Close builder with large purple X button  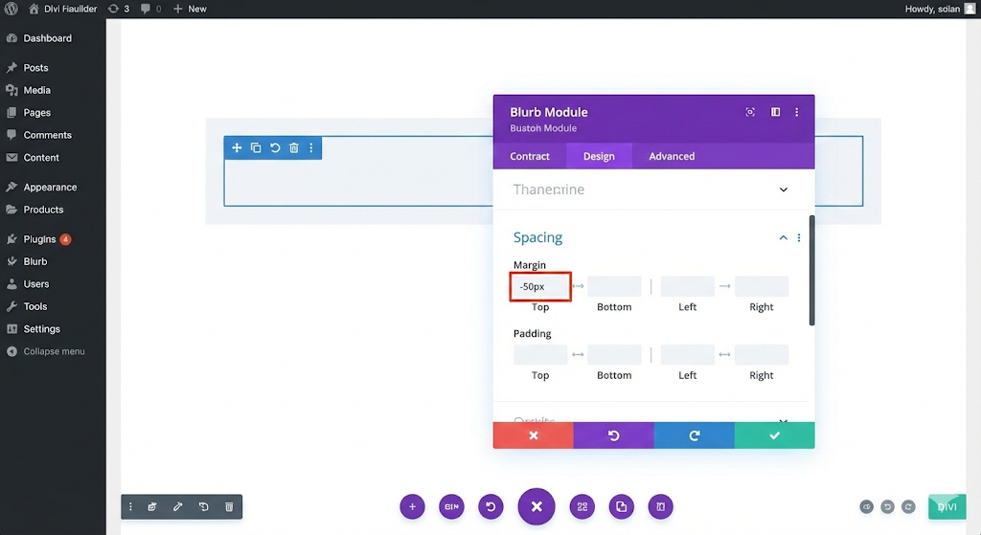click(536, 507)
